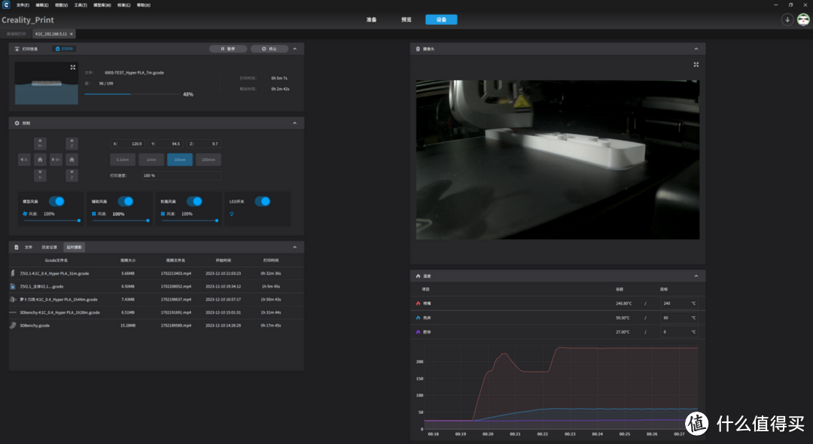Expand the camera view to fullscreen

tap(696, 65)
